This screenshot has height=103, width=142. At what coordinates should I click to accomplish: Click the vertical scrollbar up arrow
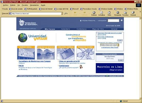click(x=140, y=18)
